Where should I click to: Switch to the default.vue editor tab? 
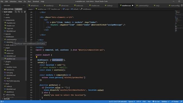click(x=34, y=5)
